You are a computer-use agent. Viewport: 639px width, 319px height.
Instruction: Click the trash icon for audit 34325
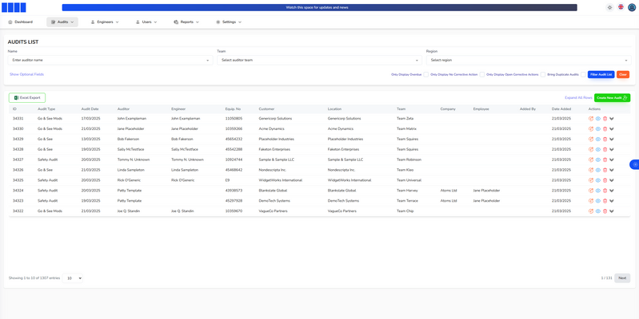point(605,180)
